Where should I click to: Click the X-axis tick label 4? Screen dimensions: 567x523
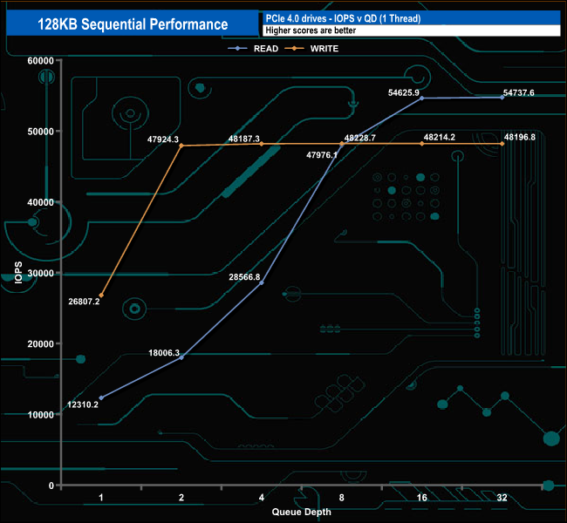click(x=262, y=498)
